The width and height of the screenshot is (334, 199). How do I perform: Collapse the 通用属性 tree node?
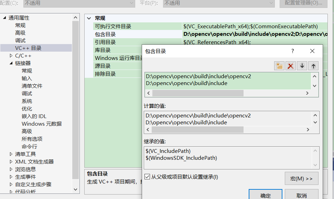[4, 18]
